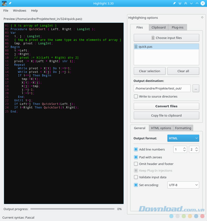The height and width of the screenshot is (221, 207).
Task: Open output folder browser with ellipsis button
Action: (195, 88)
